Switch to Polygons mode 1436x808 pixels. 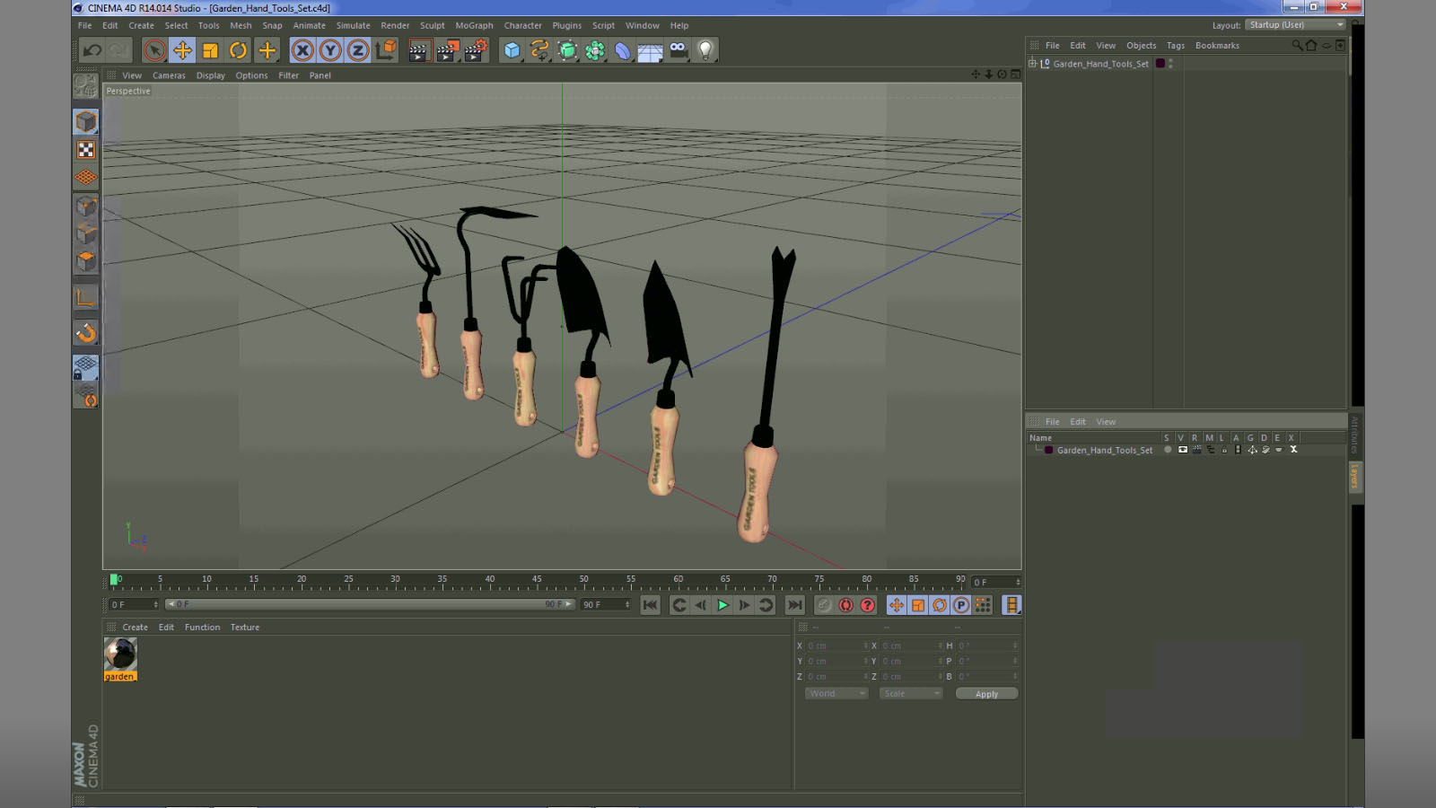point(86,261)
